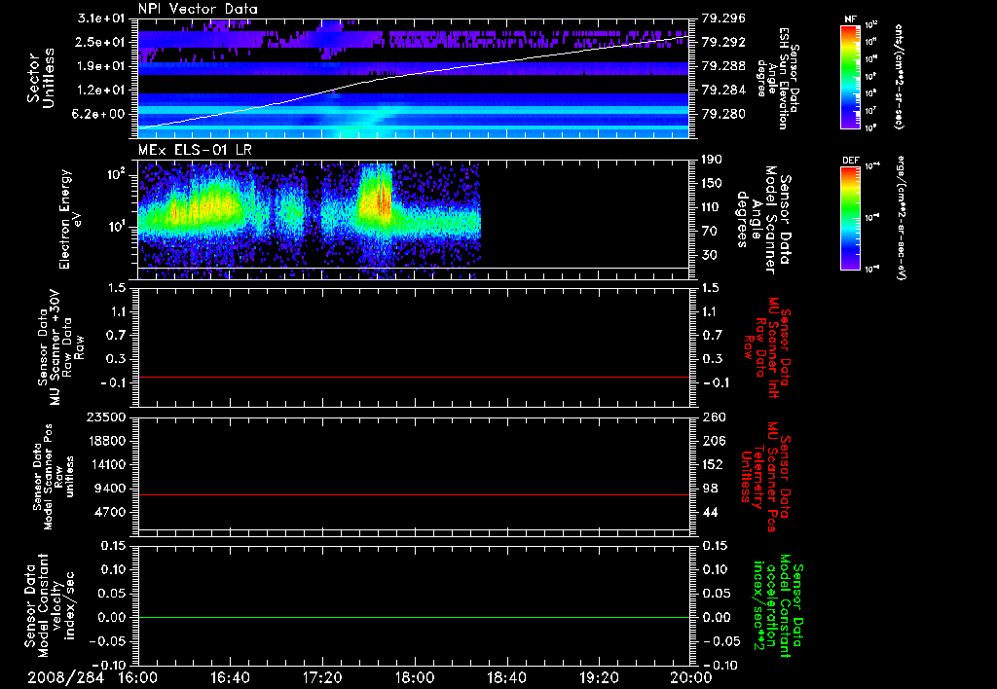Click the 17:20 time axis label
997x689 pixels.
tap(322, 677)
